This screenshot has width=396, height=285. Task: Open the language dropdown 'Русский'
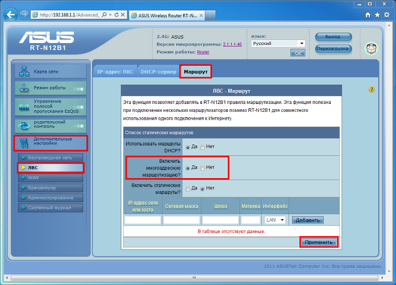tap(278, 44)
